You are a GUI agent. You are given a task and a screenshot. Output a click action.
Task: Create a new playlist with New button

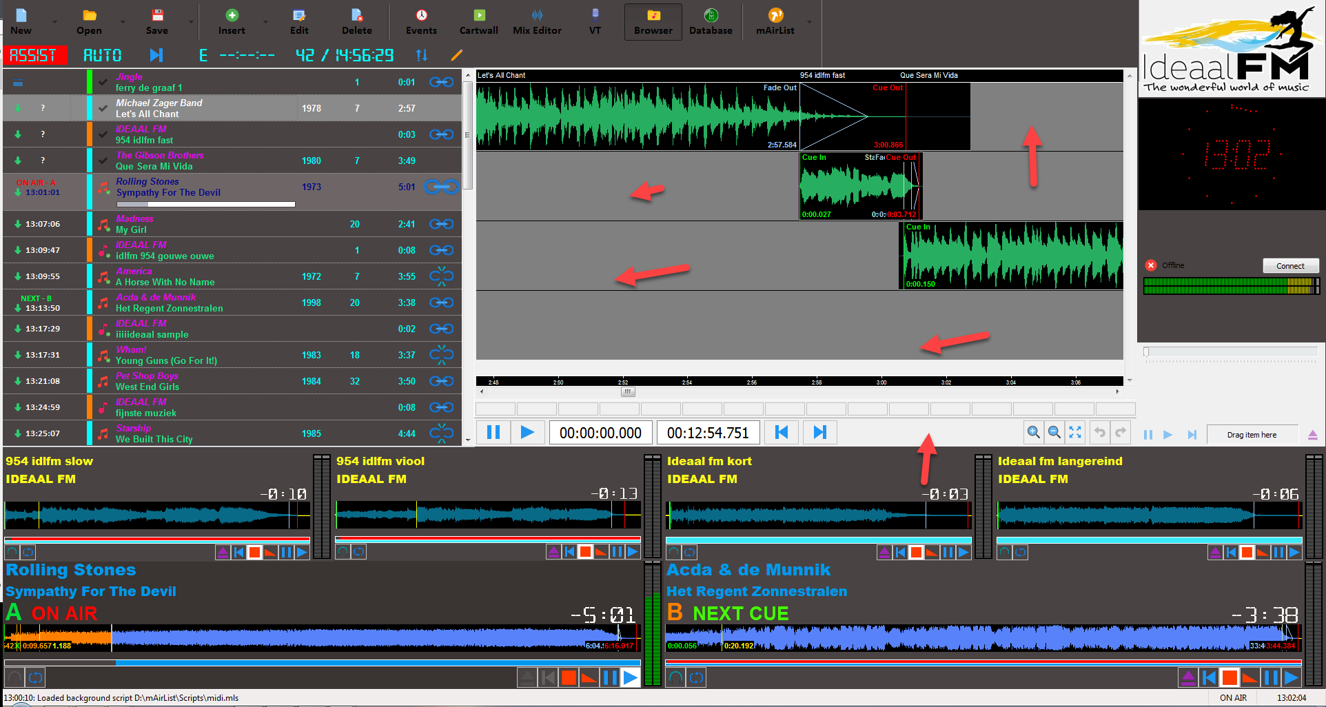pyautogui.click(x=21, y=21)
